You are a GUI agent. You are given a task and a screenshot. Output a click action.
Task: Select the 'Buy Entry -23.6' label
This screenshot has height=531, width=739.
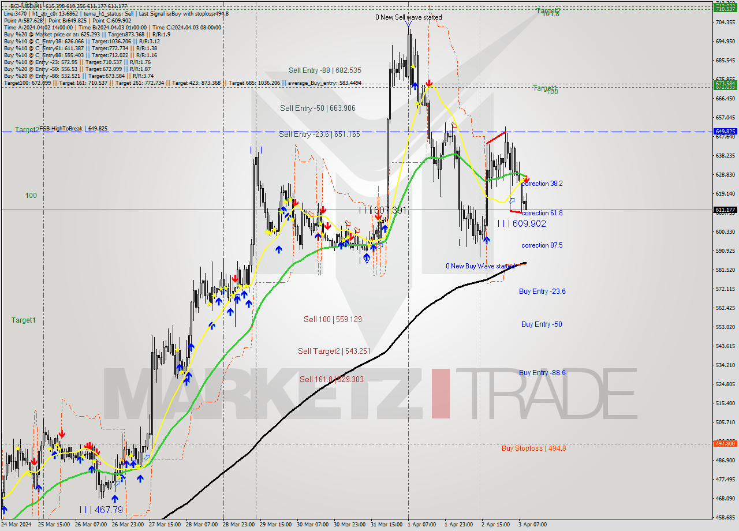tap(542, 291)
